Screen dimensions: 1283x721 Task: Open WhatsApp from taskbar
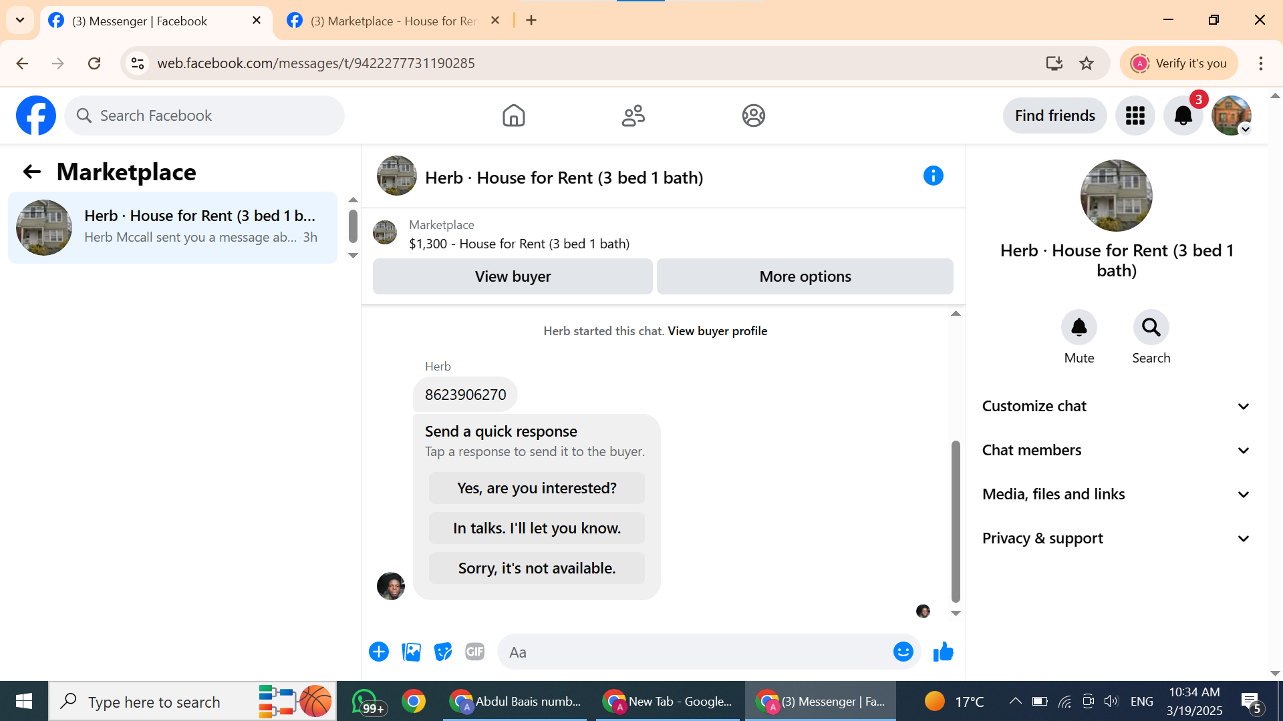[x=368, y=701]
